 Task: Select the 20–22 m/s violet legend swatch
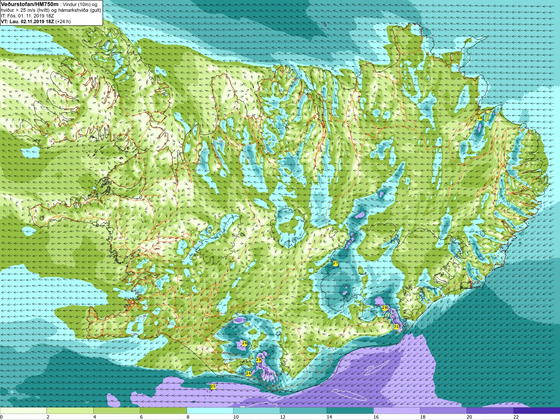(x=490, y=411)
